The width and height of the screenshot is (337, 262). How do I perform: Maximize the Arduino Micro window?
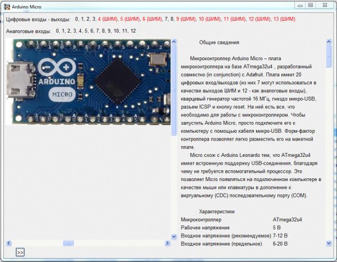(x=311, y=5)
